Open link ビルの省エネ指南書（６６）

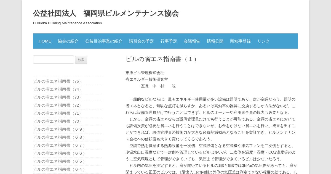(x=60, y=153)
